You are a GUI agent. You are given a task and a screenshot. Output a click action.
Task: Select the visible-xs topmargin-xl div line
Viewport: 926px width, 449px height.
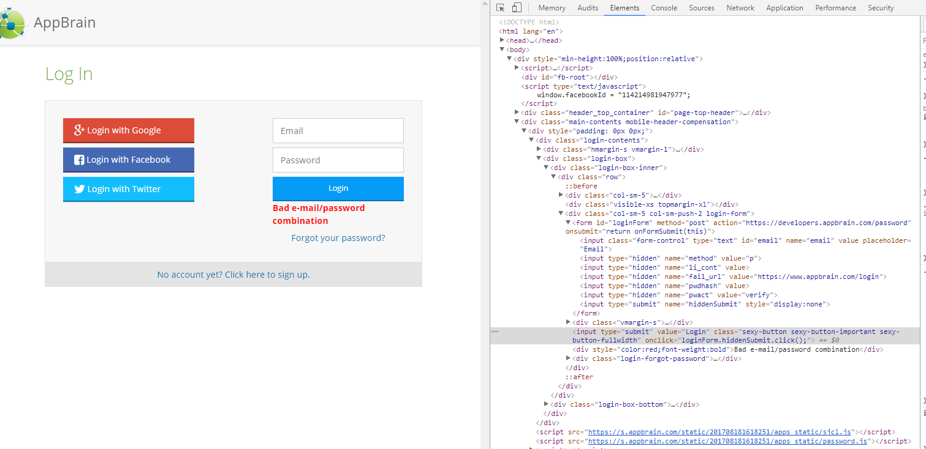pyautogui.click(x=652, y=204)
